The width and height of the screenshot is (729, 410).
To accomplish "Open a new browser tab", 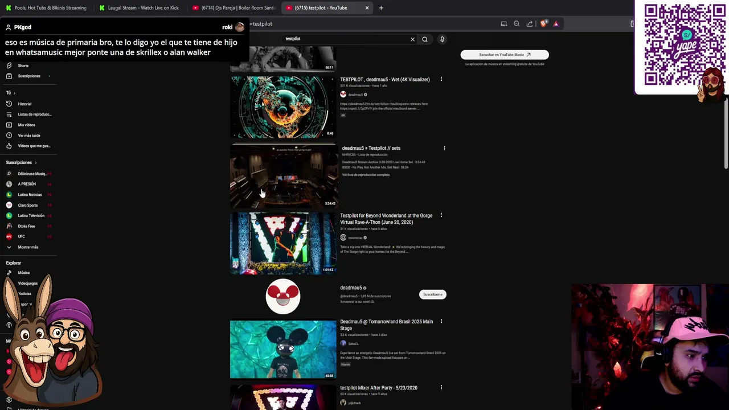I will tap(381, 8).
